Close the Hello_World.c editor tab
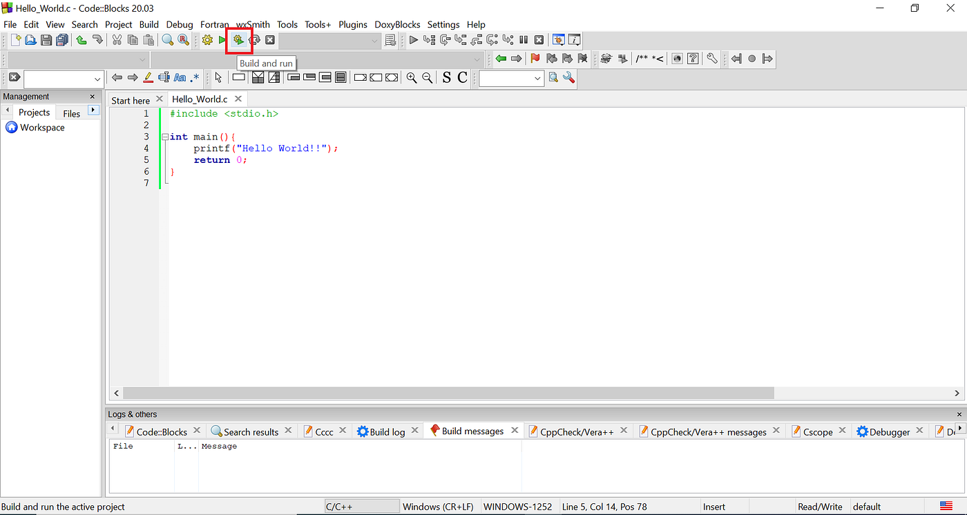 238,99
